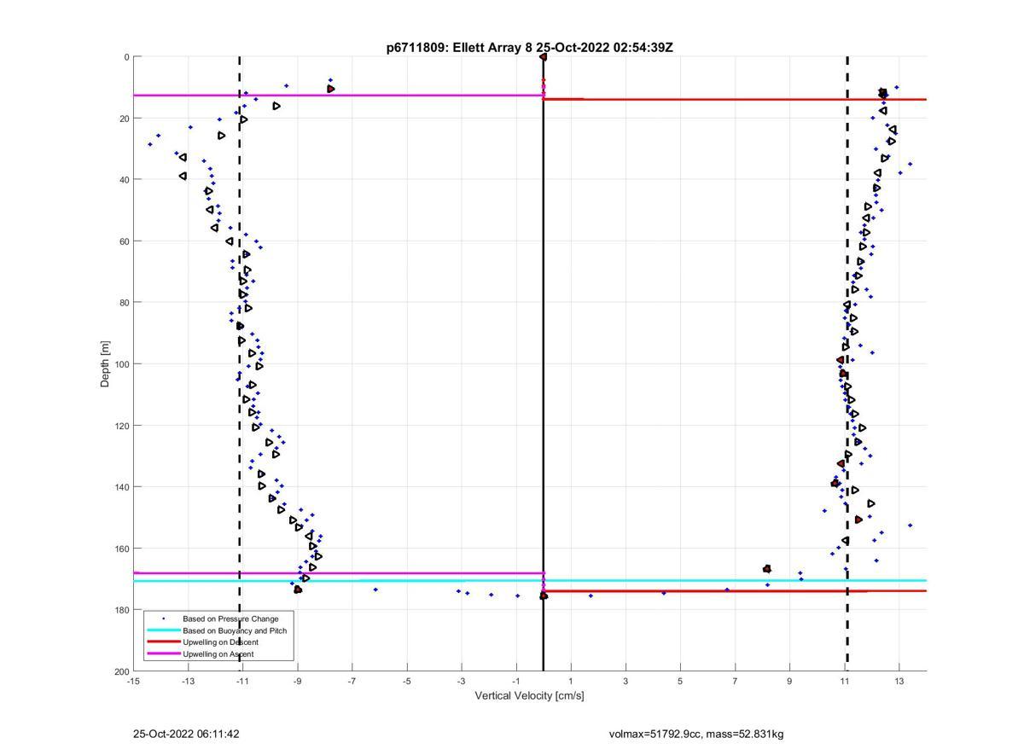Viewport: 1024px width, 755px height.
Task: Click the timestamp 25-Oct-2022 06:11:42
Action: 186,734
